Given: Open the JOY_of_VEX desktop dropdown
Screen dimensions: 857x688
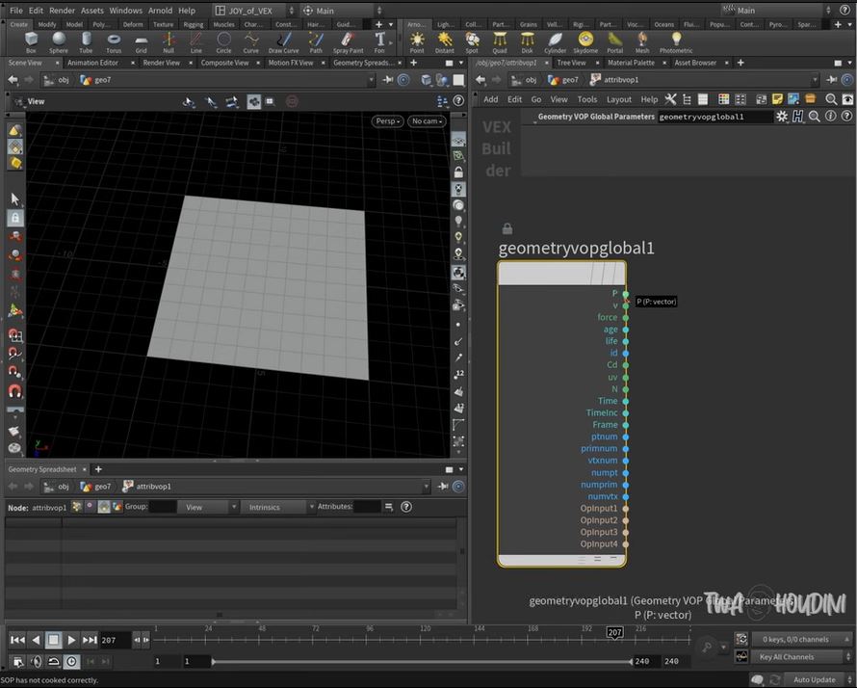Looking at the screenshot, I should tap(254, 11).
